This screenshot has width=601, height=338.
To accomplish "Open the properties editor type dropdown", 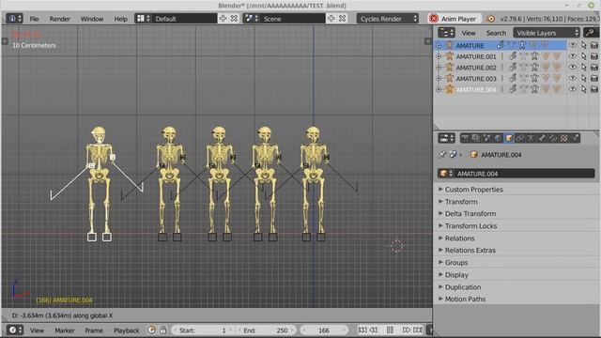I will click(447, 138).
